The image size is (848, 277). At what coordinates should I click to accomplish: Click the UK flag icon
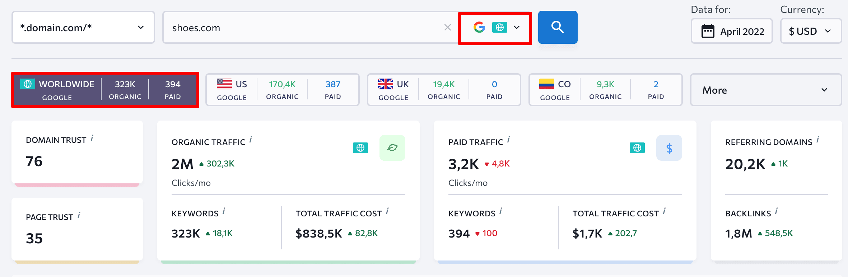coord(386,84)
